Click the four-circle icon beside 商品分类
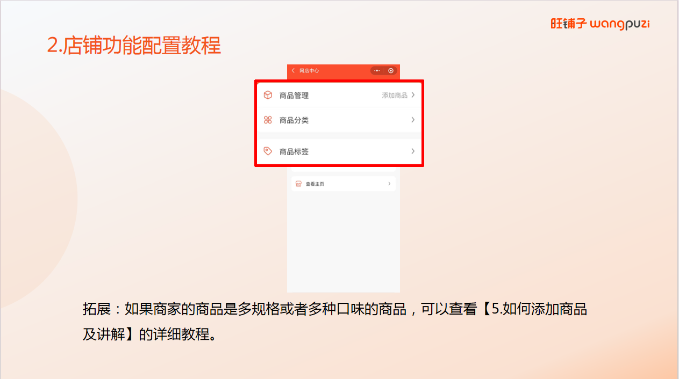Image resolution: width=679 pixels, height=379 pixels. (268, 120)
